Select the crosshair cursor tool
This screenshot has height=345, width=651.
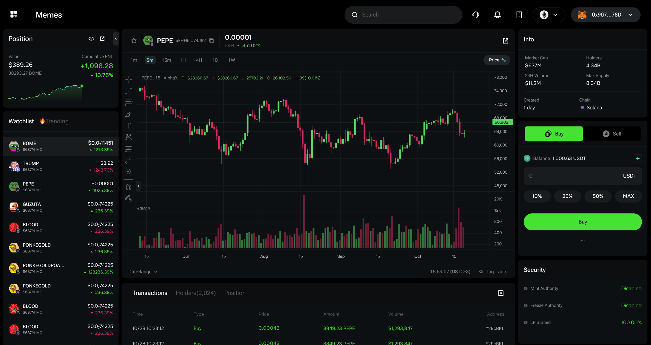(x=129, y=79)
